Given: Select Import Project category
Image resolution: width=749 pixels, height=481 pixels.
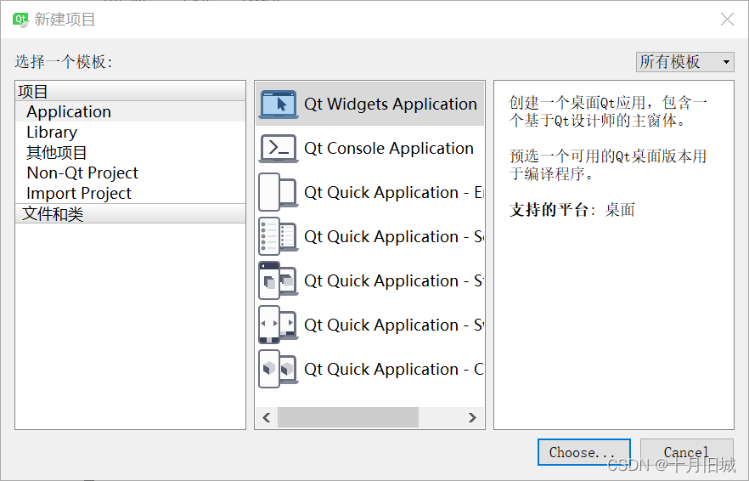Looking at the screenshot, I should point(131,193).
